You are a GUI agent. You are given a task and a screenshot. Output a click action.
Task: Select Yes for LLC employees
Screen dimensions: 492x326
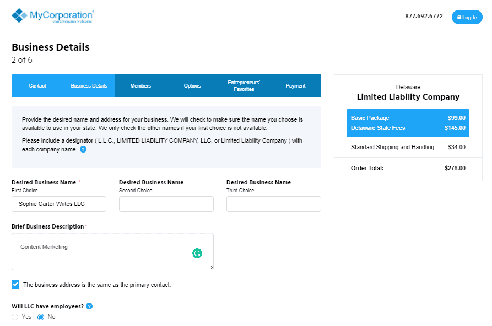pos(15,317)
